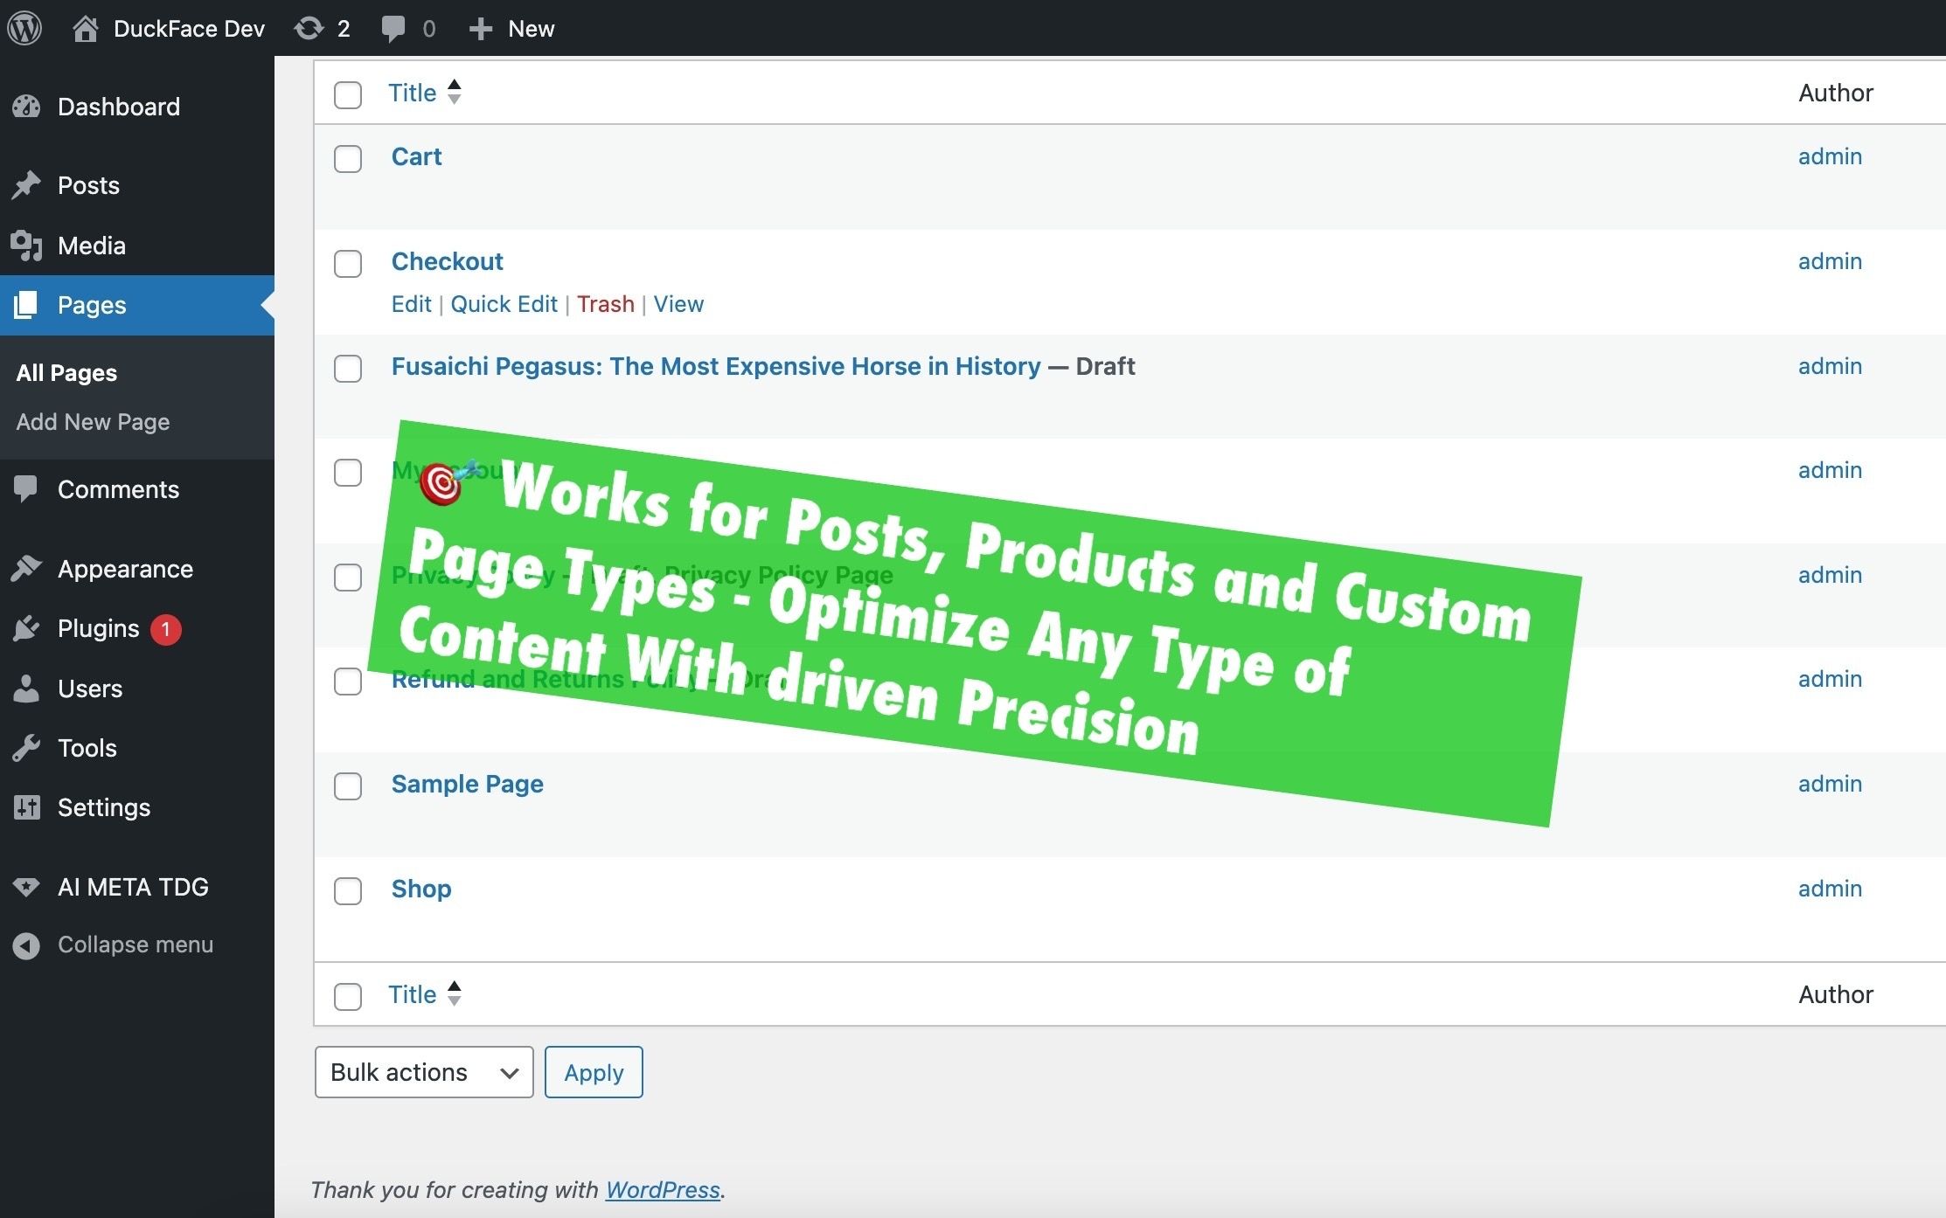Click Quick Edit under Checkout
The height and width of the screenshot is (1218, 1946).
pyautogui.click(x=504, y=304)
